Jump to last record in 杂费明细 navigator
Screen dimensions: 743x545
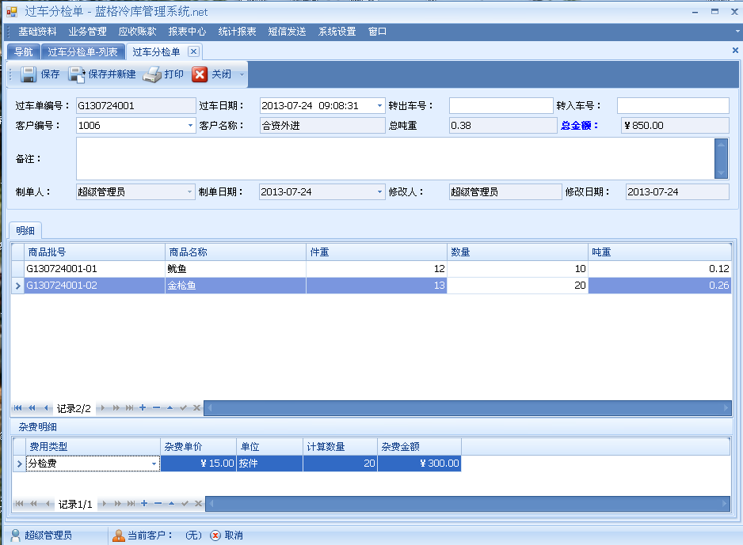tap(131, 503)
